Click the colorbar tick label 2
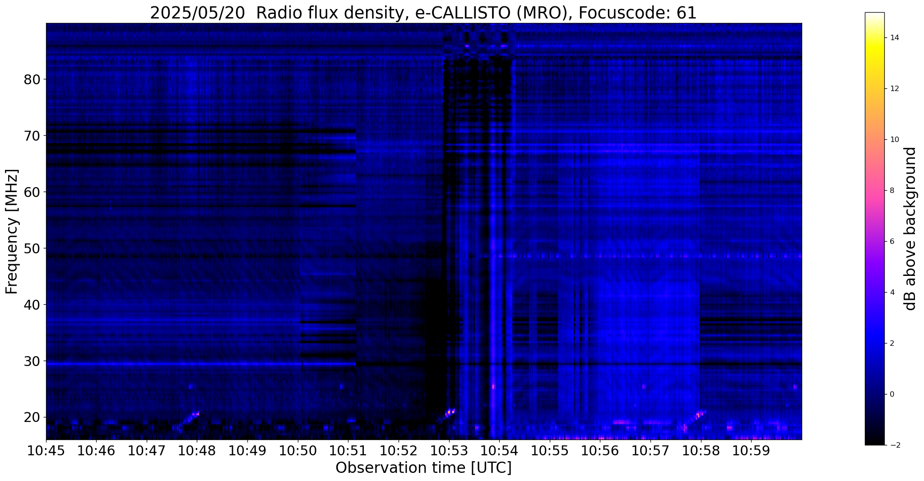The width and height of the screenshot is (924, 481). pos(891,344)
